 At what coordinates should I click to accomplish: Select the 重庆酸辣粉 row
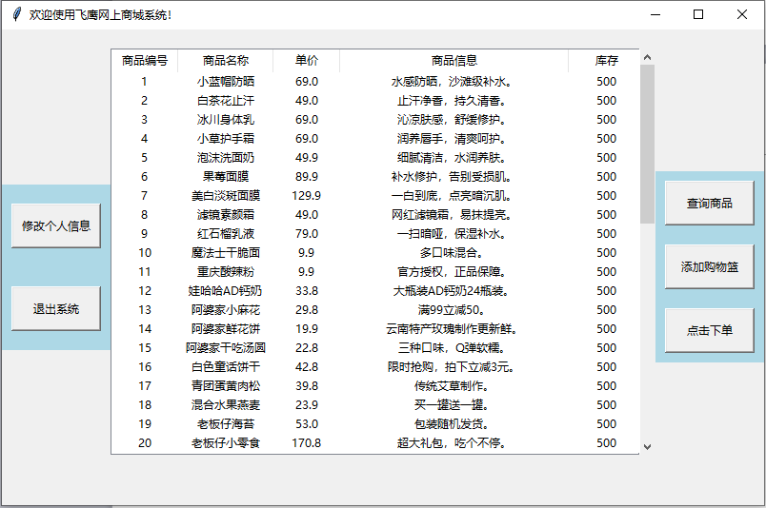(x=375, y=272)
